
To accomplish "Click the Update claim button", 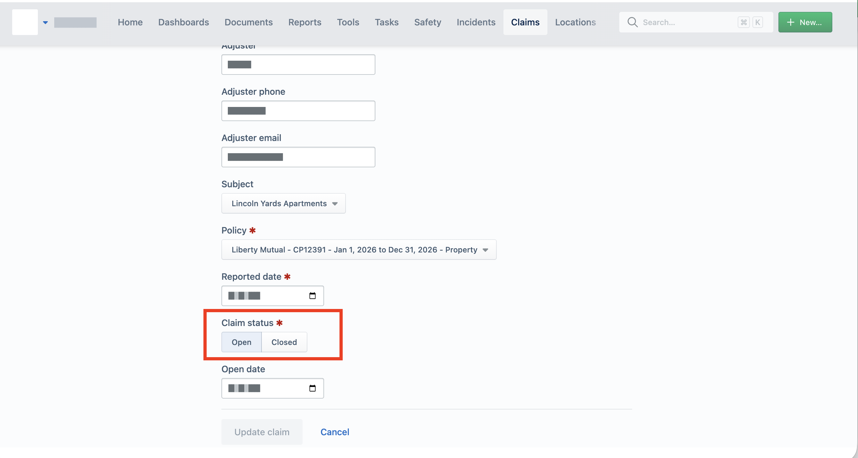I will tap(262, 432).
